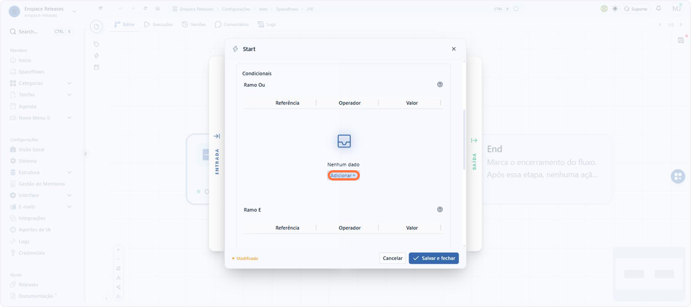The image size is (691, 307).
Task: Expand the Categorias menu
Action: click(x=41, y=83)
